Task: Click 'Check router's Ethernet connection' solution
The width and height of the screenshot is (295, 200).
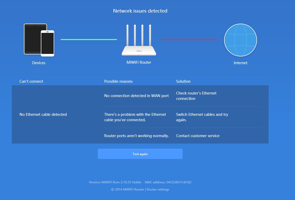Action: (x=196, y=96)
